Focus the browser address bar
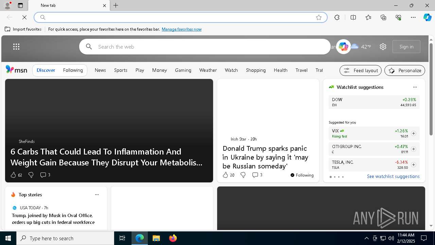Image resolution: width=435 pixels, height=245 pixels. click(180, 17)
